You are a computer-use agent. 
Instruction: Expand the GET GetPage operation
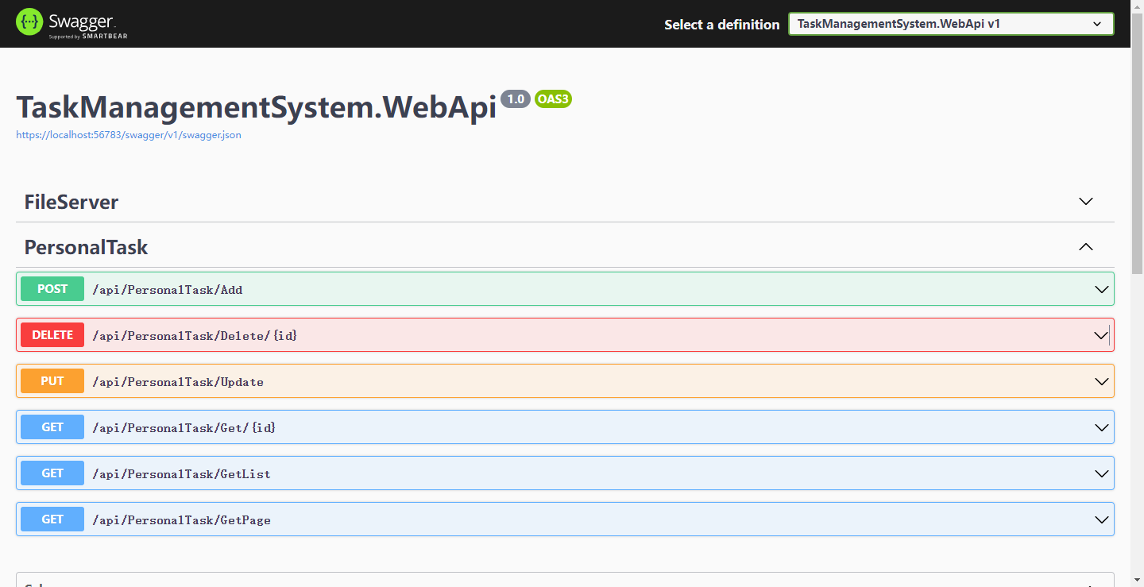(x=1101, y=519)
